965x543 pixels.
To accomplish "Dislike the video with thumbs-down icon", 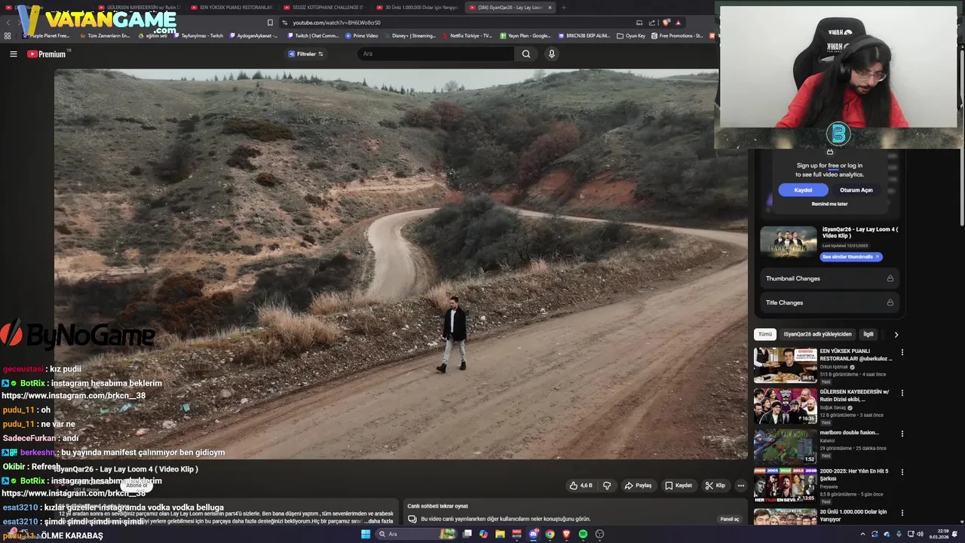I will [607, 486].
